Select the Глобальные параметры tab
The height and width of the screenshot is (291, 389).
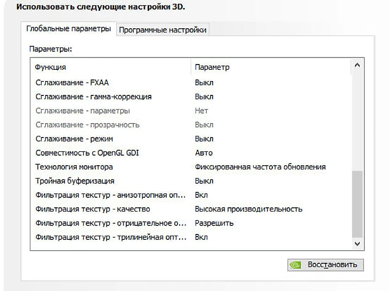click(x=69, y=29)
